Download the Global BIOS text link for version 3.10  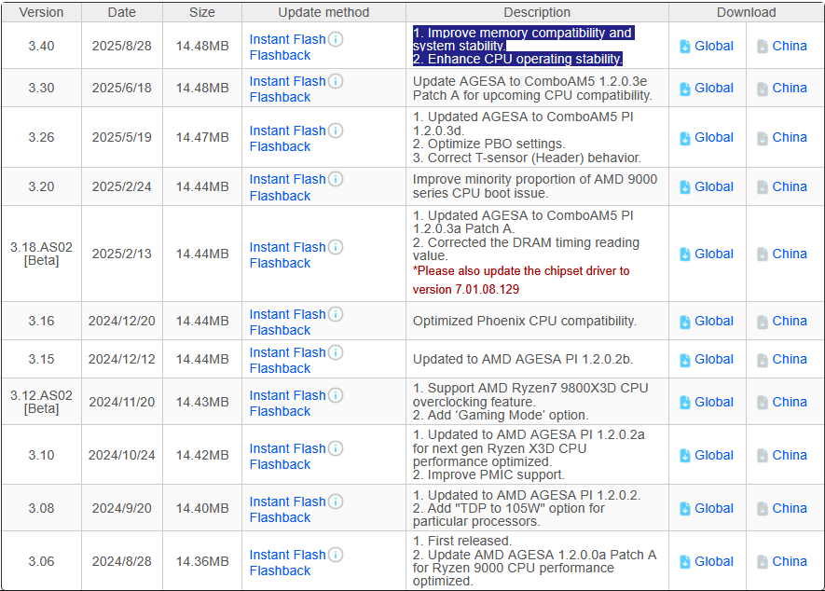point(713,455)
